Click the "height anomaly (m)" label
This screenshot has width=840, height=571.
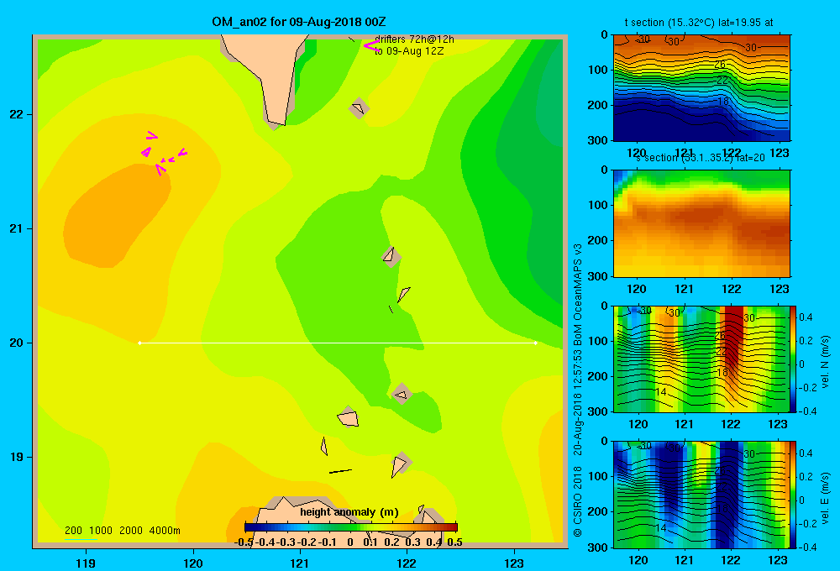[349, 512]
